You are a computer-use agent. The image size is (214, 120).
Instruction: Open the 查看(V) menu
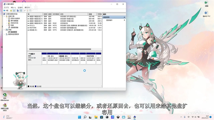(x=20, y=7)
